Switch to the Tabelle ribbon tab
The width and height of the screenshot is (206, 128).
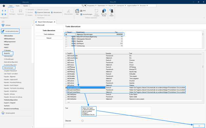pyautogui.click(x=26, y=6)
